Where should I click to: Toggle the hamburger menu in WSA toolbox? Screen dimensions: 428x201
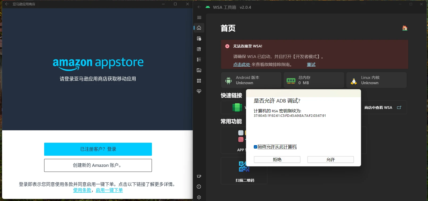[x=199, y=17]
